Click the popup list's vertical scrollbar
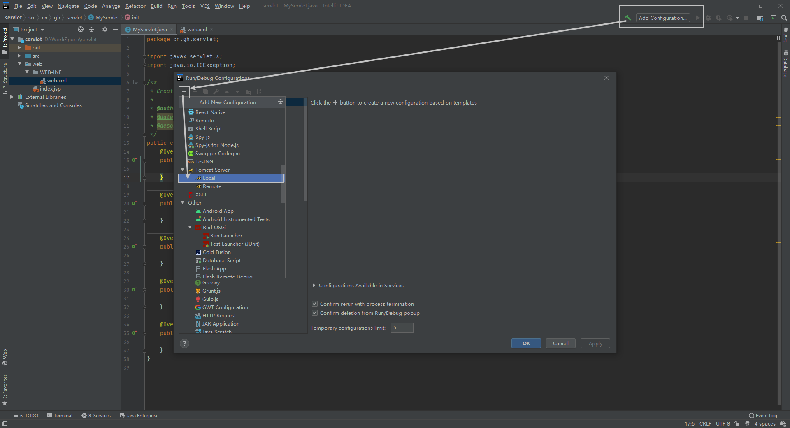 (283, 184)
